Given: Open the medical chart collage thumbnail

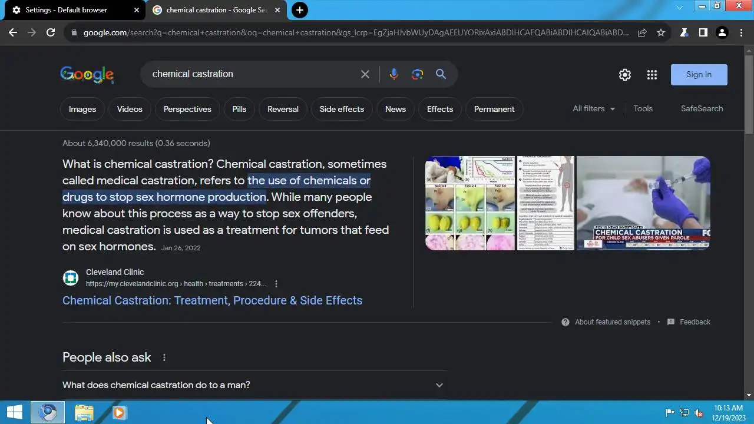Looking at the screenshot, I should point(470,203).
